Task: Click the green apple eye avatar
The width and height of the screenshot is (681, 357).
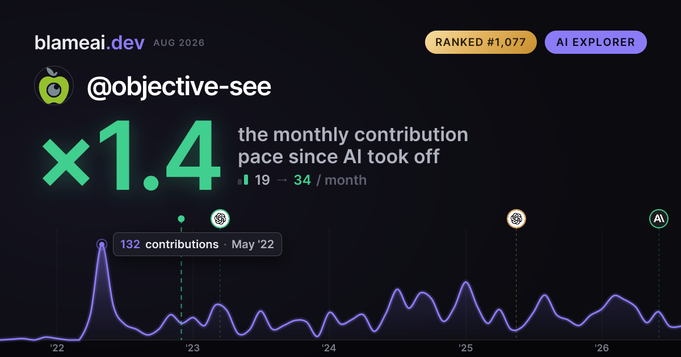Action: (x=54, y=86)
